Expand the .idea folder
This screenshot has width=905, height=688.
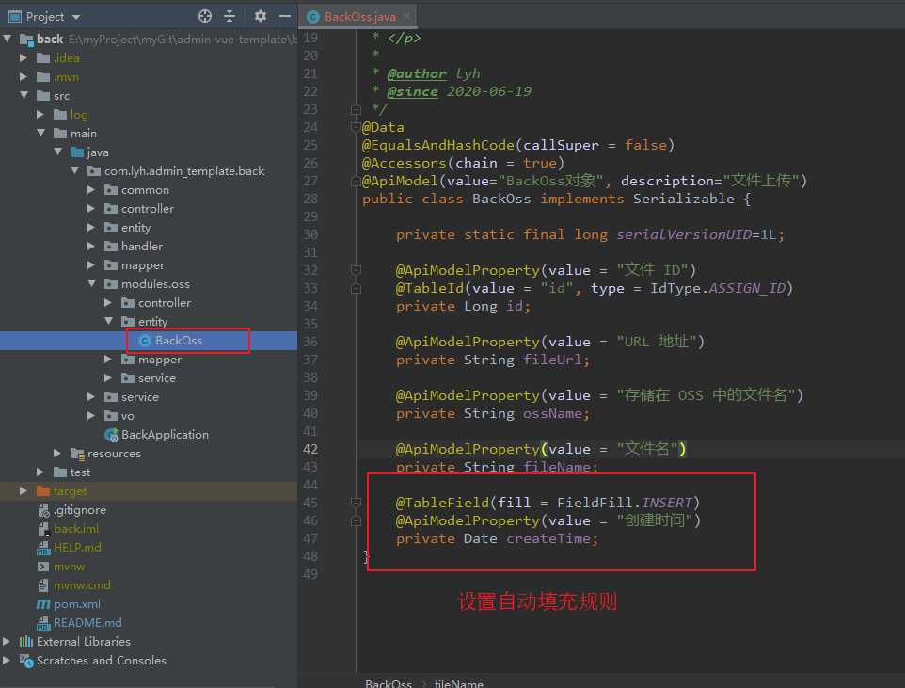pos(24,57)
